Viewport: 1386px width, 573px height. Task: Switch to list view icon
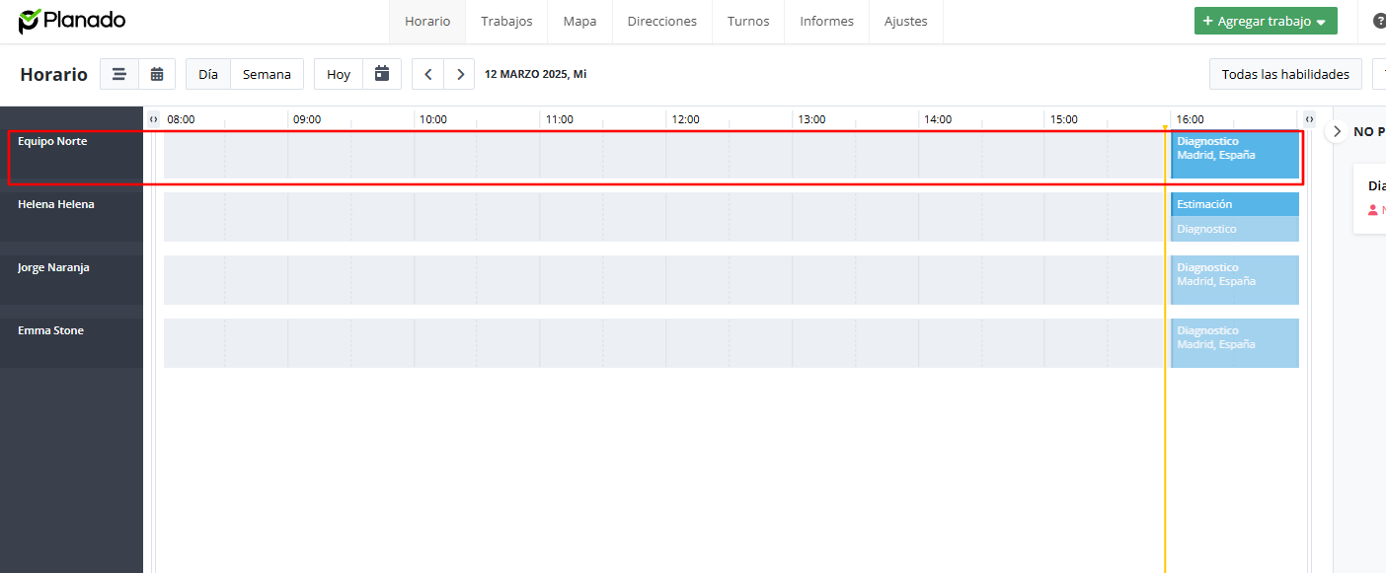(119, 74)
